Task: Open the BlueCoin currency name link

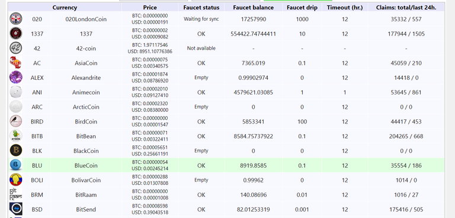Action: click(x=86, y=165)
